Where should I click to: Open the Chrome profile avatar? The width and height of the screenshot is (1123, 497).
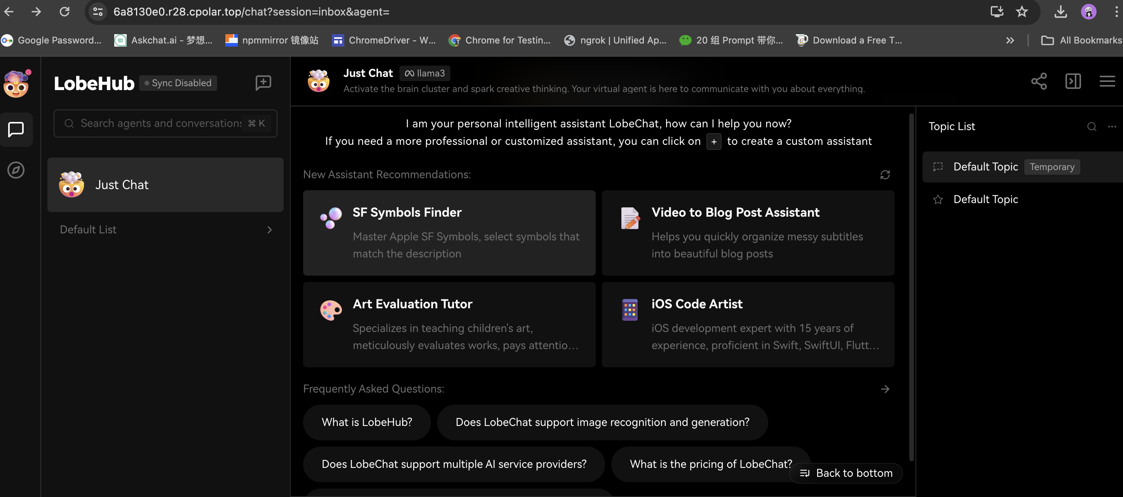1088,12
